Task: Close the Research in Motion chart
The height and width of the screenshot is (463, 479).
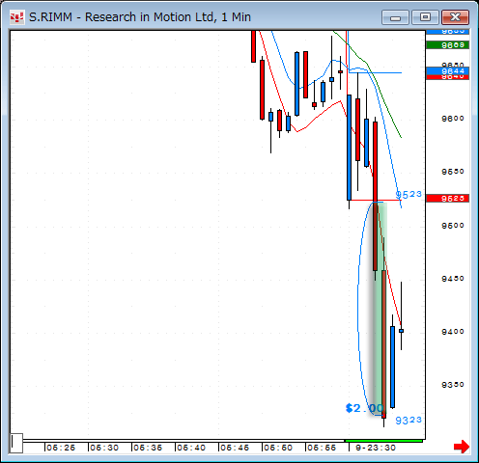Action: [455, 17]
